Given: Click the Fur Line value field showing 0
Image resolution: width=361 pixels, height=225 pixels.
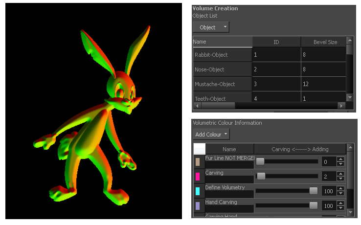Looking at the screenshot, I should [329, 162].
